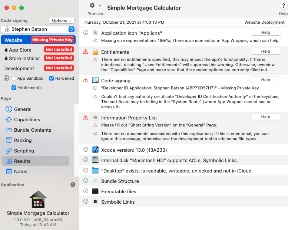Click info icon beside Application Icon heading
The width and height of the screenshot is (288, 230).
click(x=86, y=33)
